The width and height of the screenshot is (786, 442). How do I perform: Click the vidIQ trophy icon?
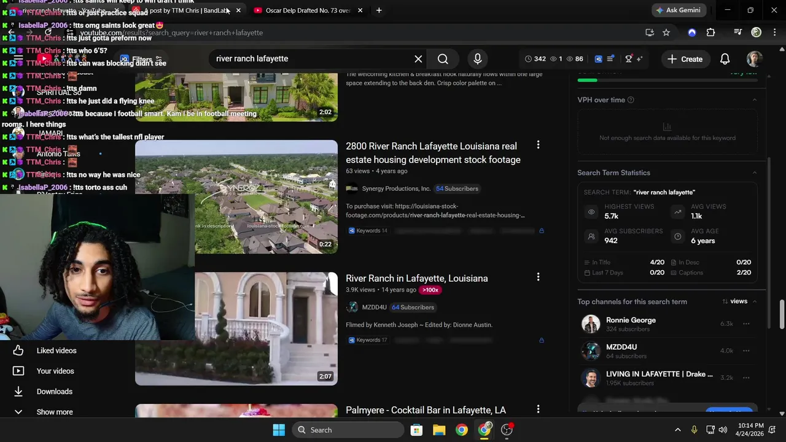(x=628, y=59)
